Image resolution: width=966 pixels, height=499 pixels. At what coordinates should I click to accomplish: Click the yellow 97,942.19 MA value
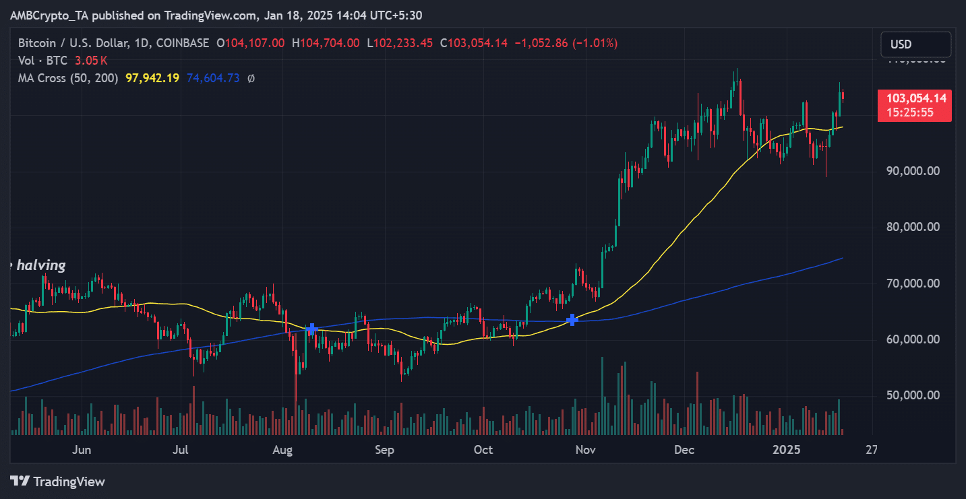click(x=152, y=78)
